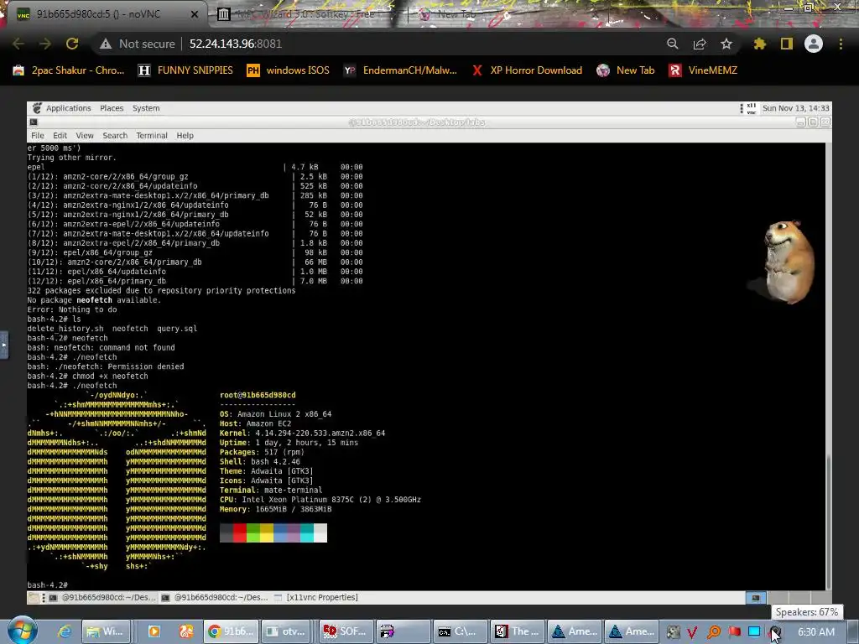Switch to SOF... taskbar window
859x644 pixels.
346,631
